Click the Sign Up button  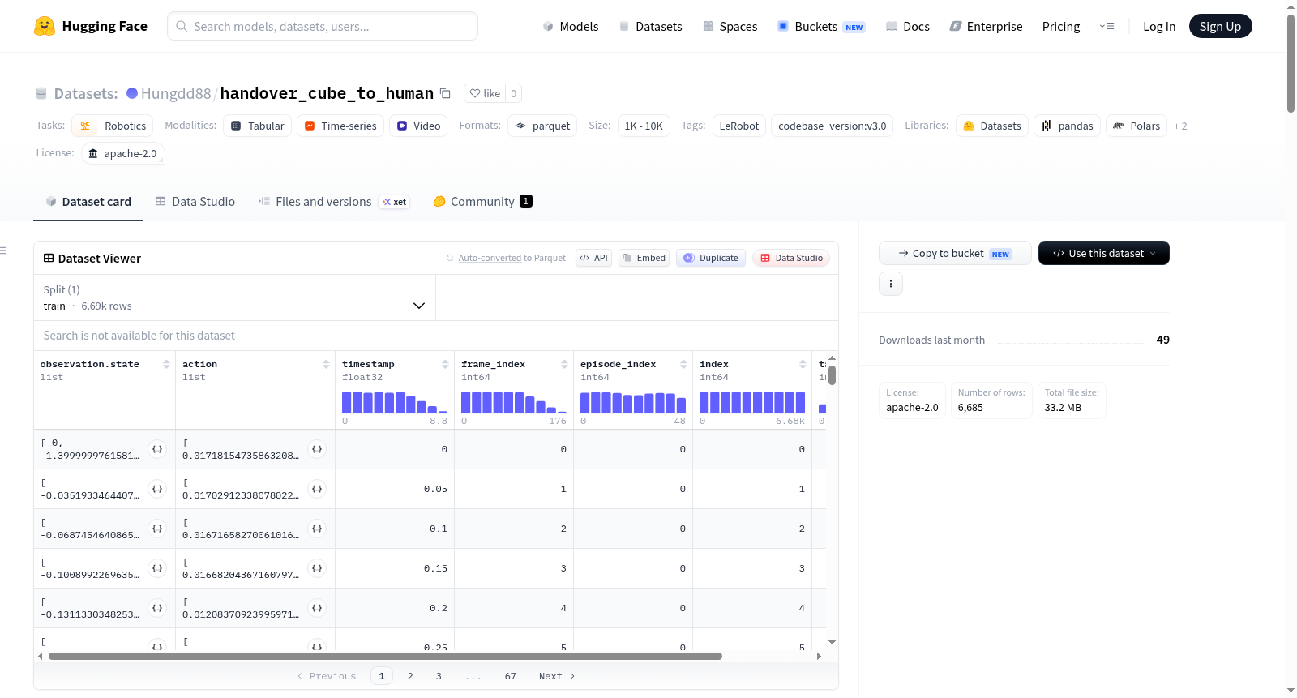[1220, 26]
